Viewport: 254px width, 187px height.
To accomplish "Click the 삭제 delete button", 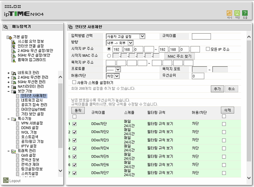I will pos(227,110).
